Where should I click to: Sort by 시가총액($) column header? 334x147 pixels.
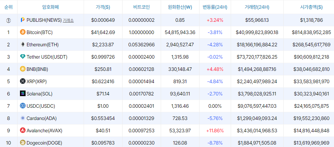click(x=311, y=7)
